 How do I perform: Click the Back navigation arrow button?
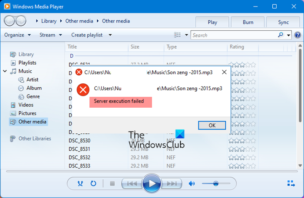pos(9,21)
